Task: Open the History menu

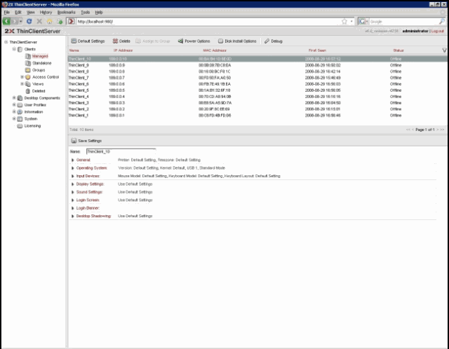Action: pos(46,13)
